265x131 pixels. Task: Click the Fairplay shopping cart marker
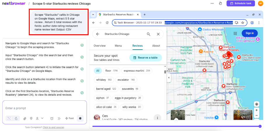(216, 118)
